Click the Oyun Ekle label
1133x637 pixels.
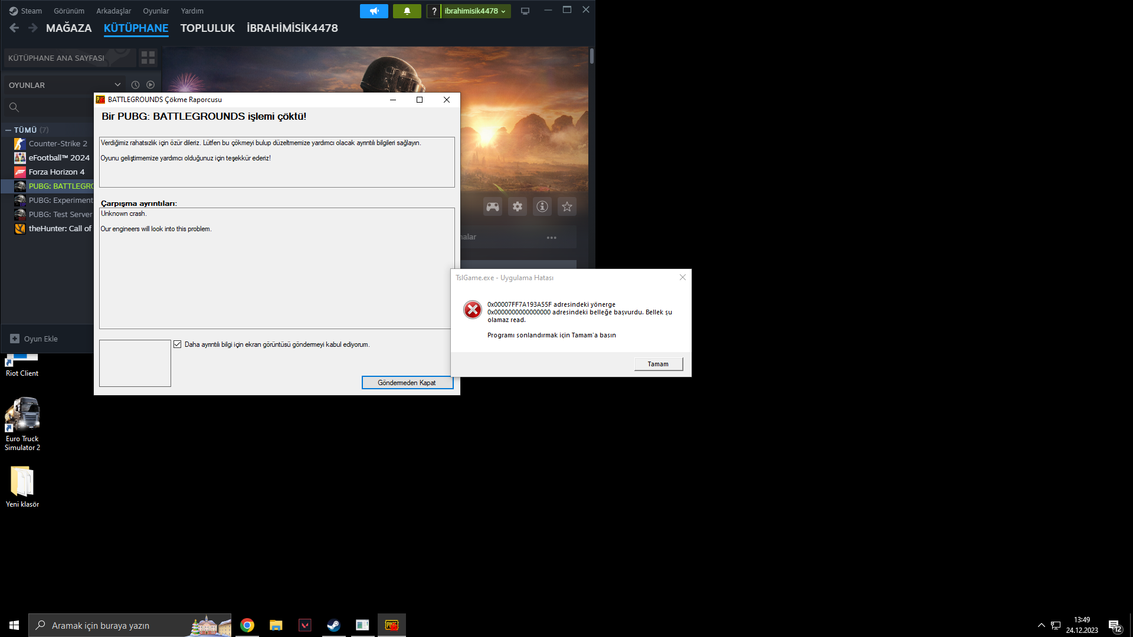[41, 339]
